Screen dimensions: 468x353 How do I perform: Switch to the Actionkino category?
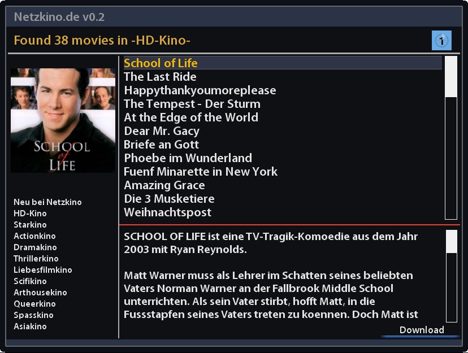click(34, 236)
